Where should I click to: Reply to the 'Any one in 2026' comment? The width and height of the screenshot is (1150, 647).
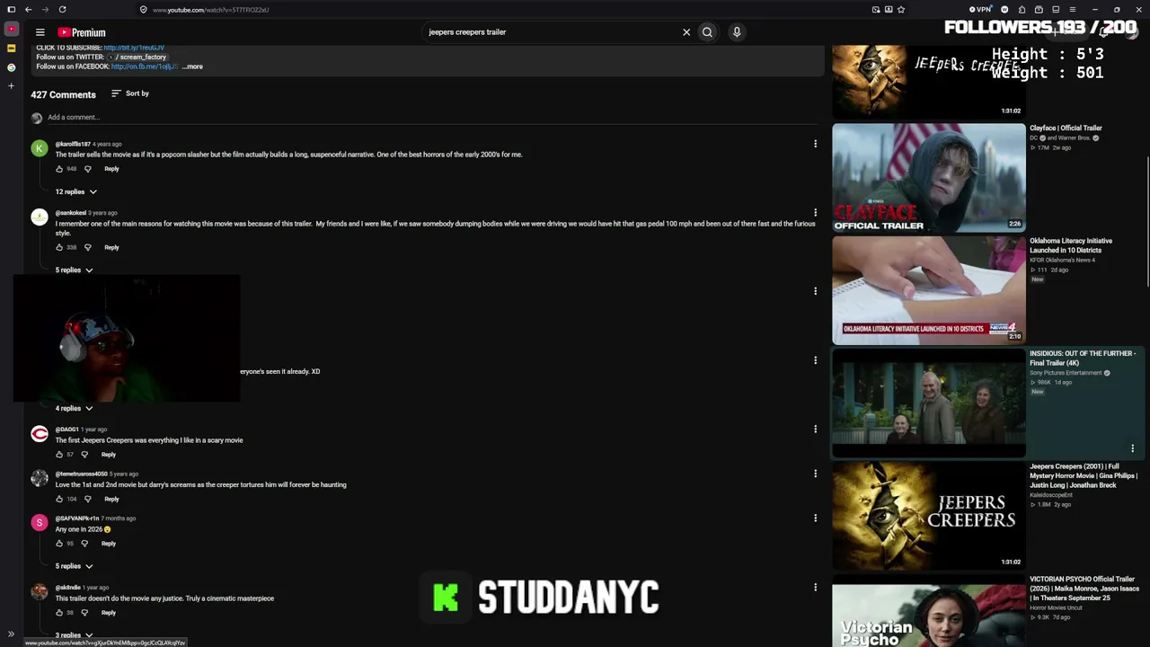click(109, 544)
